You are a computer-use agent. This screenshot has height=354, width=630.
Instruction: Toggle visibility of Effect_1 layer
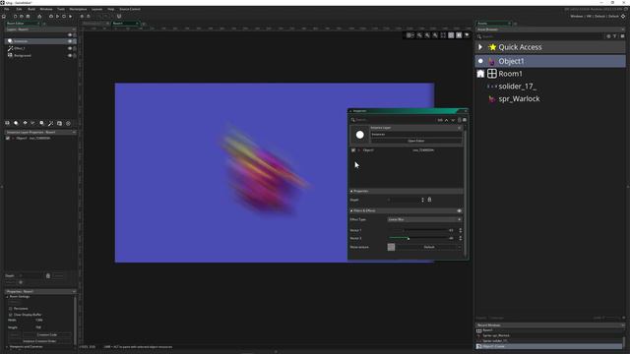[70, 48]
